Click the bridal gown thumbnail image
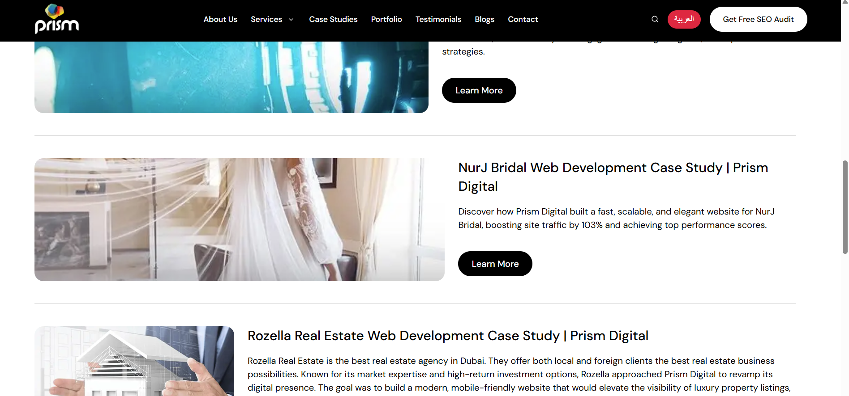This screenshot has width=849, height=396. click(239, 219)
